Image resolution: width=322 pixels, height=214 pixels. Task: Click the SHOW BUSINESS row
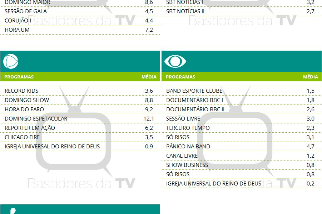(187, 165)
